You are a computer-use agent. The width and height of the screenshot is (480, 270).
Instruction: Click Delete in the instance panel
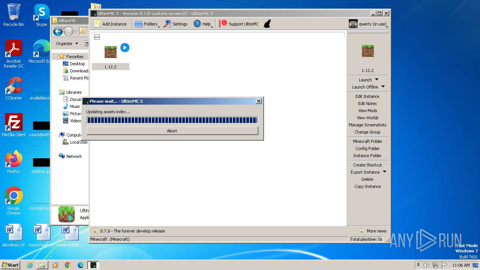(367, 179)
